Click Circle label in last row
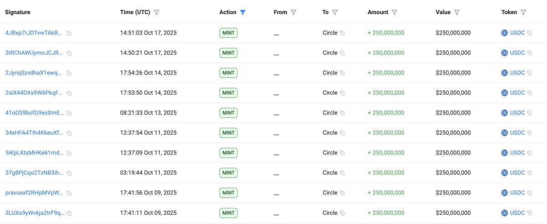 (x=330, y=213)
